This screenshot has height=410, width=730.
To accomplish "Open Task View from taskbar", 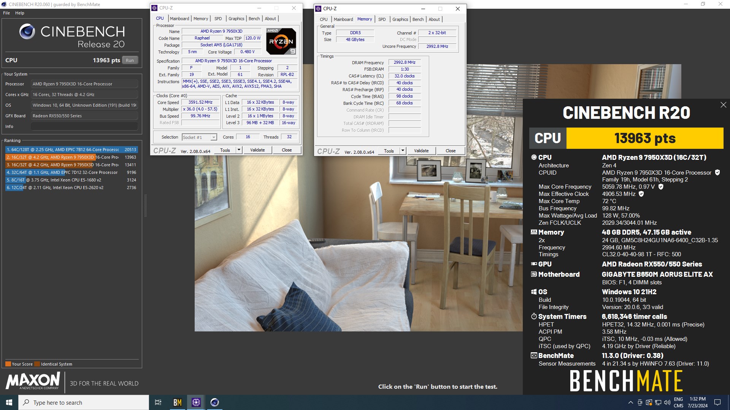I will click(x=158, y=402).
